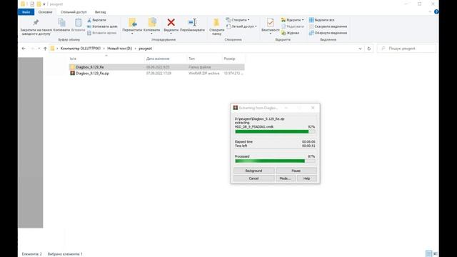Viewport: 457px width, 257px height.
Task: Click the Copy icon in clipboard group
Action: pyautogui.click(x=61, y=23)
